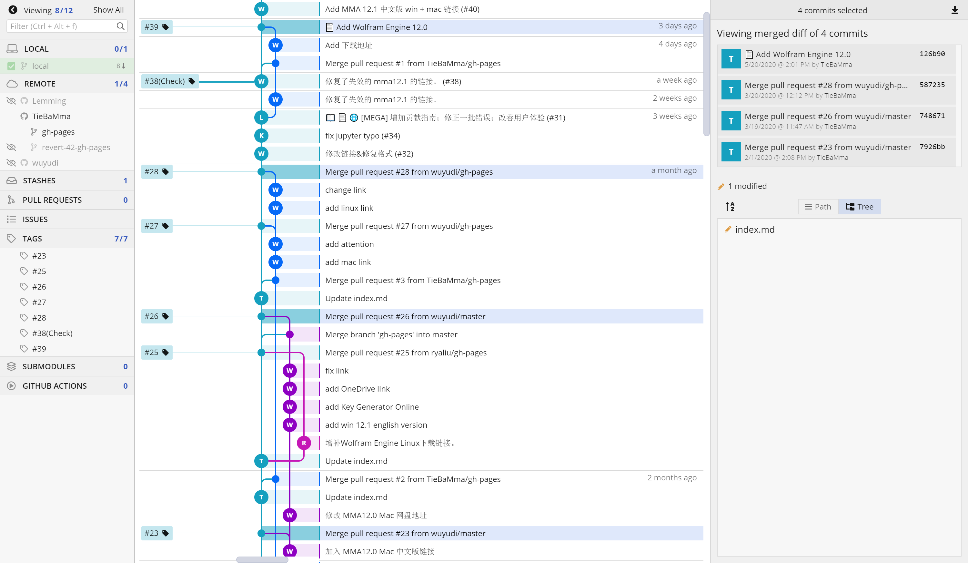Open the modified index.md file
This screenshot has height=563, width=968.
(x=755, y=230)
